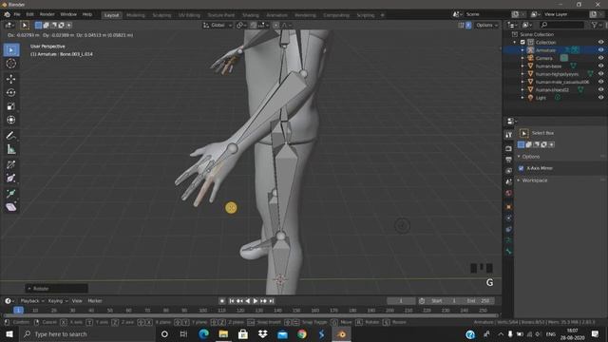Open the Global transform orientation dropdown
Viewport: 608px width, 342px height.
[218, 26]
